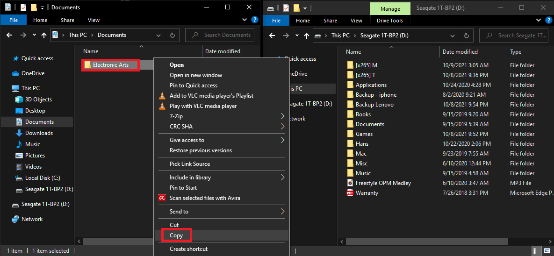Click the Freestyle OPM Medley MP3 icon
Viewport: 554px width, 256px height.
click(350, 183)
